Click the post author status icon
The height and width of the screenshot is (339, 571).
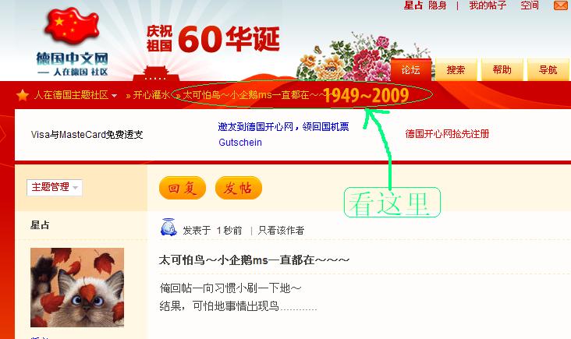(x=169, y=228)
